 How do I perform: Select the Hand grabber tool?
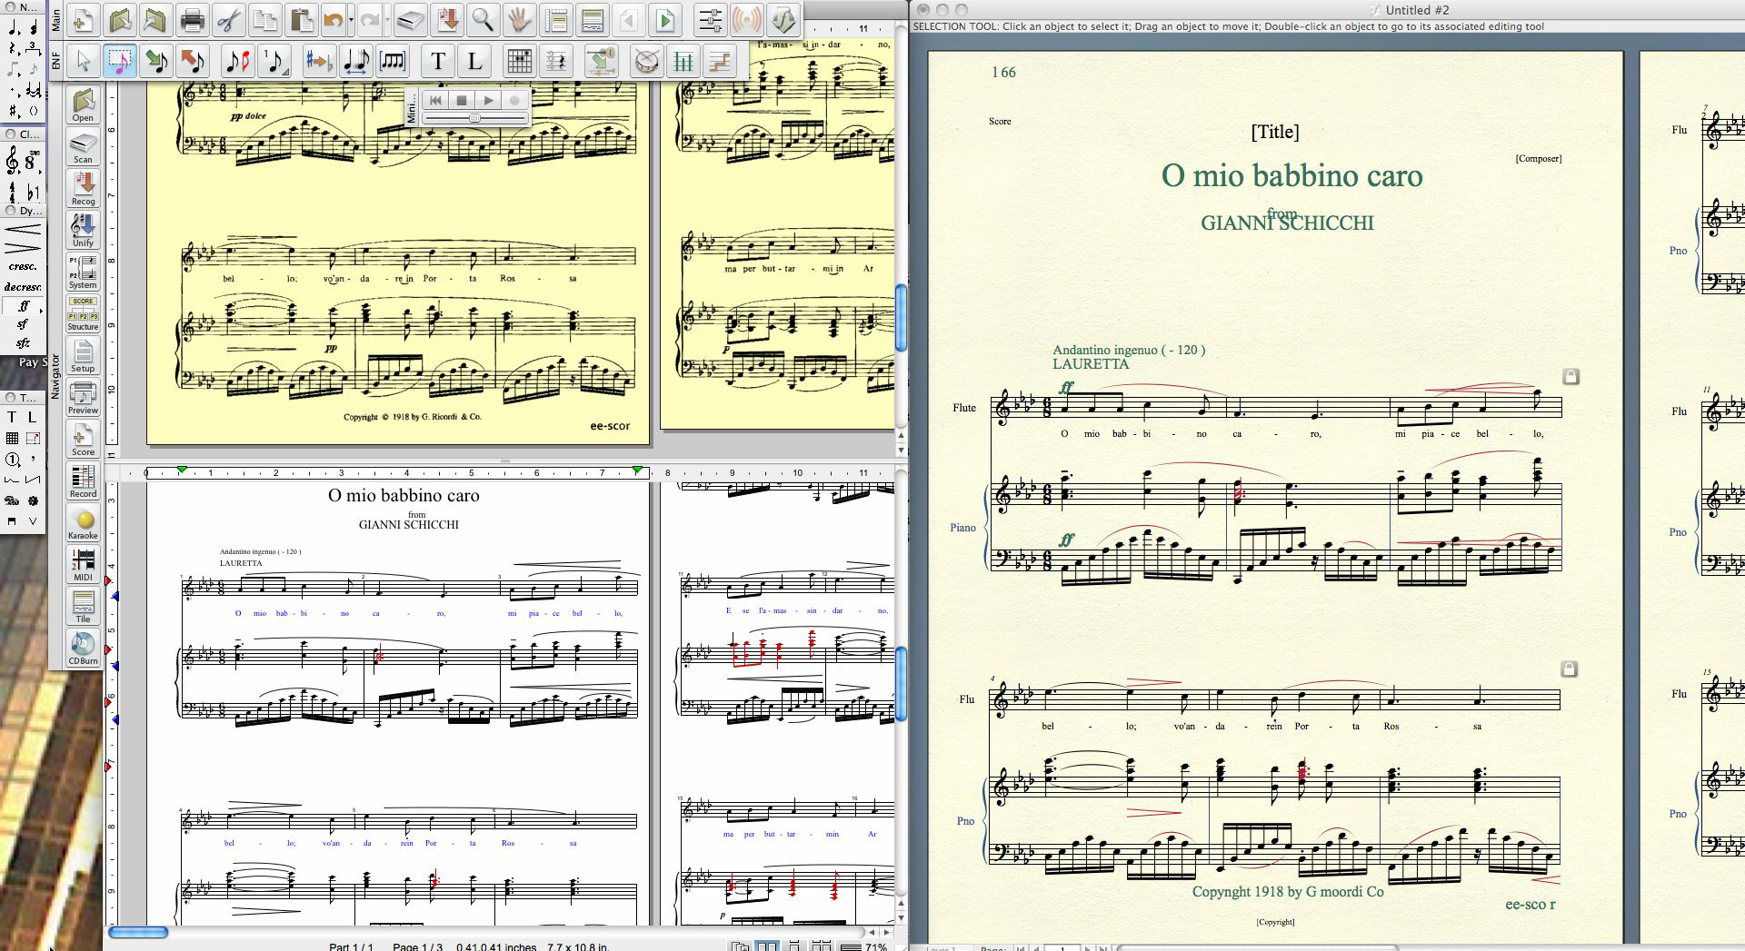(519, 19)
